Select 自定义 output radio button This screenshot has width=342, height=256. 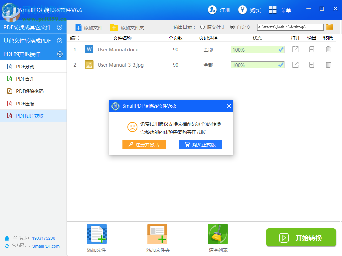[x=233, y=27]
